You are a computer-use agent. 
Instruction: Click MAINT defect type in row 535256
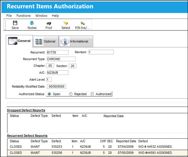pyautogui.click(x=35, y=153)
